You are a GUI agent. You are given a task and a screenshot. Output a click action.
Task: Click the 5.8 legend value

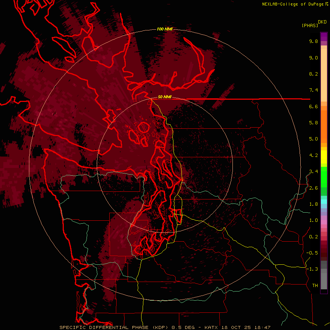313,122
